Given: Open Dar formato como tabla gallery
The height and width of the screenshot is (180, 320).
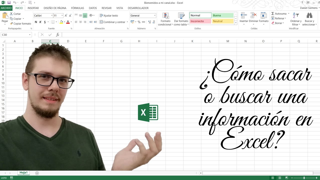Looking at the screenshot, I should tap(181, 19).
